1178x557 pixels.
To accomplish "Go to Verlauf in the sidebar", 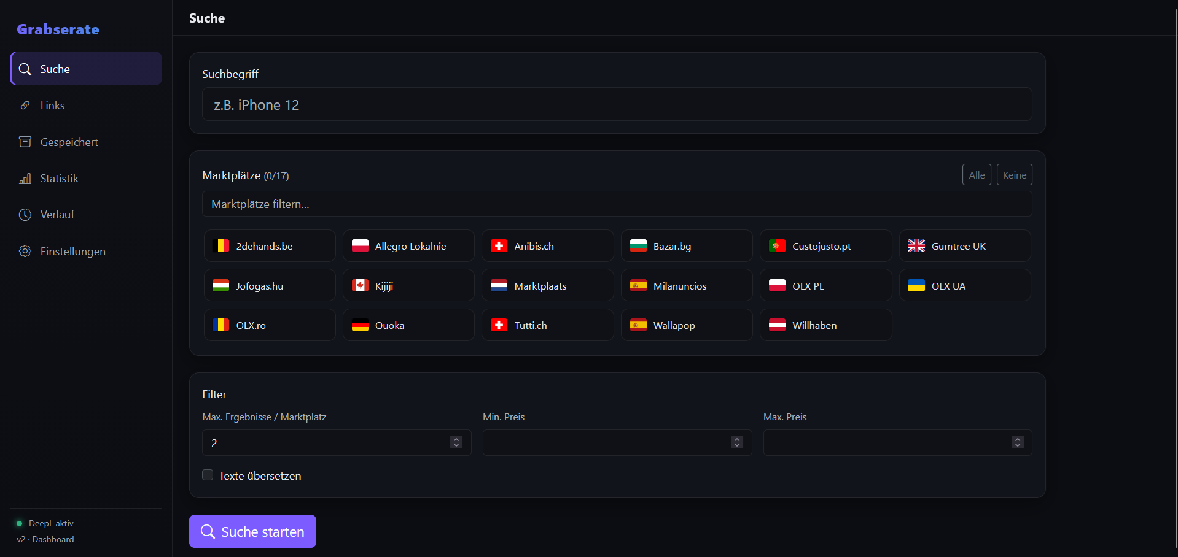I will click(x=86, y=215).
